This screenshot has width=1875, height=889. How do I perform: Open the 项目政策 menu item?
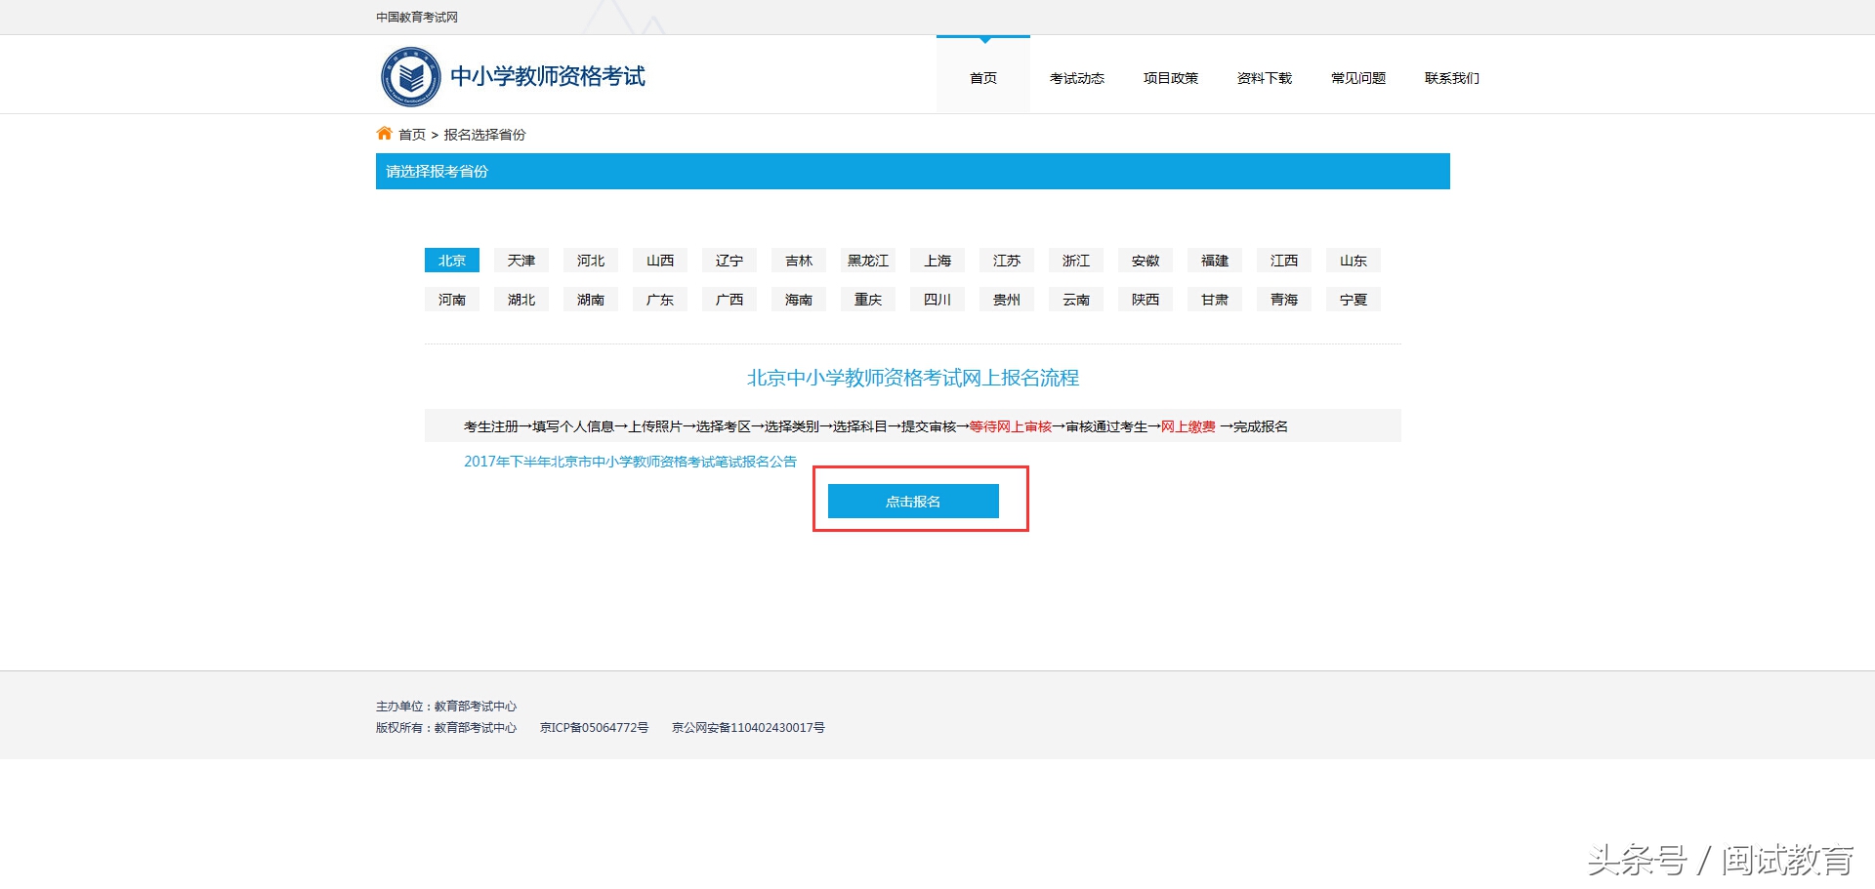coord(1170,78)
